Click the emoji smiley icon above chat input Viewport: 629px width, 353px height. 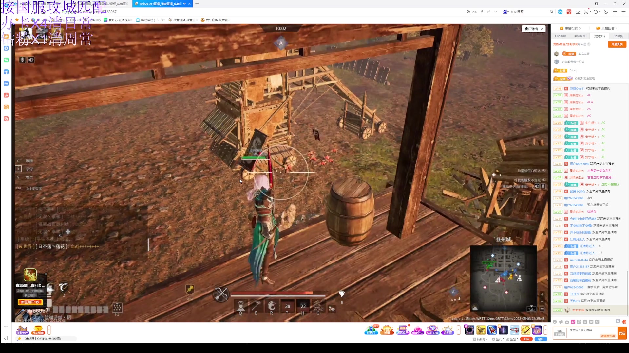555,322
